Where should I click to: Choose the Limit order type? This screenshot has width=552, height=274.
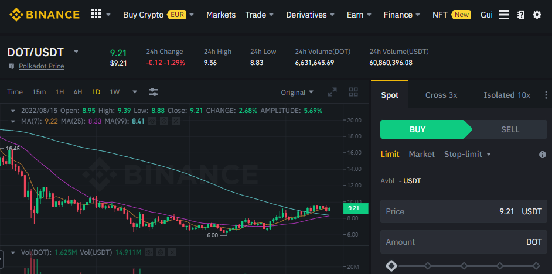[390, 154]
